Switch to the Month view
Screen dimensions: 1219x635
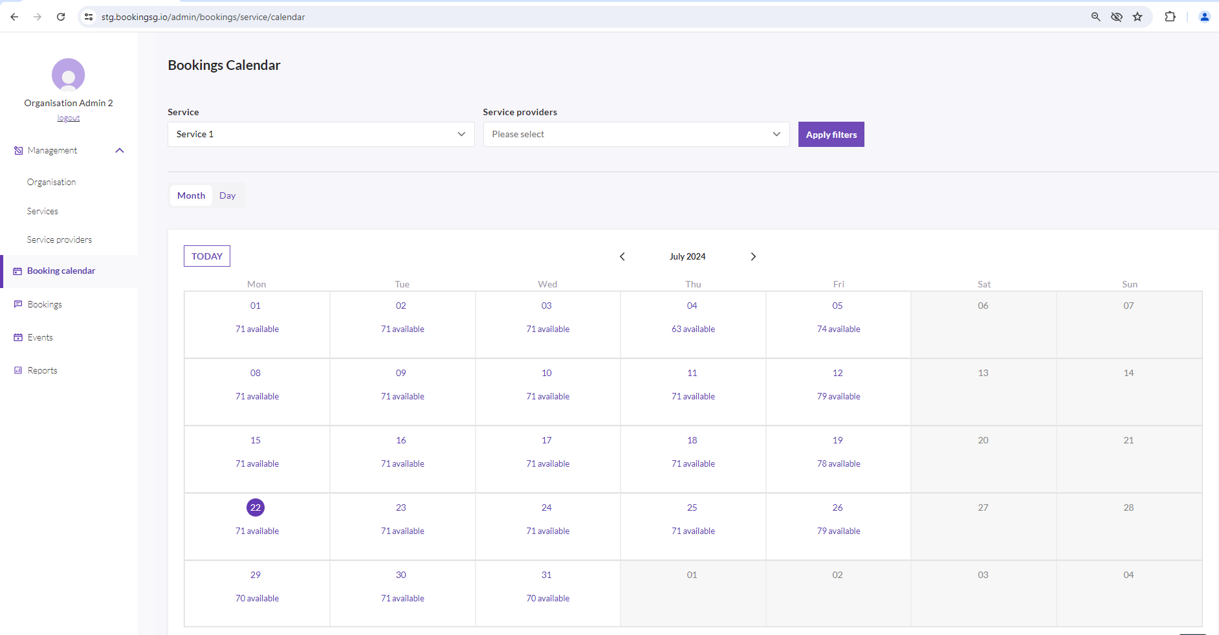pyautogui.click(x=191, y=195)
